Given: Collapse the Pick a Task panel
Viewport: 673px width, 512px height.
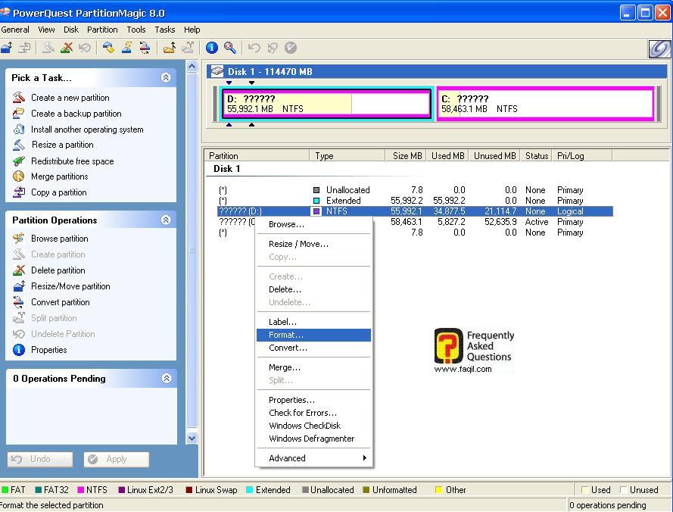Looking at the screenshot, I should pos(166,77).
